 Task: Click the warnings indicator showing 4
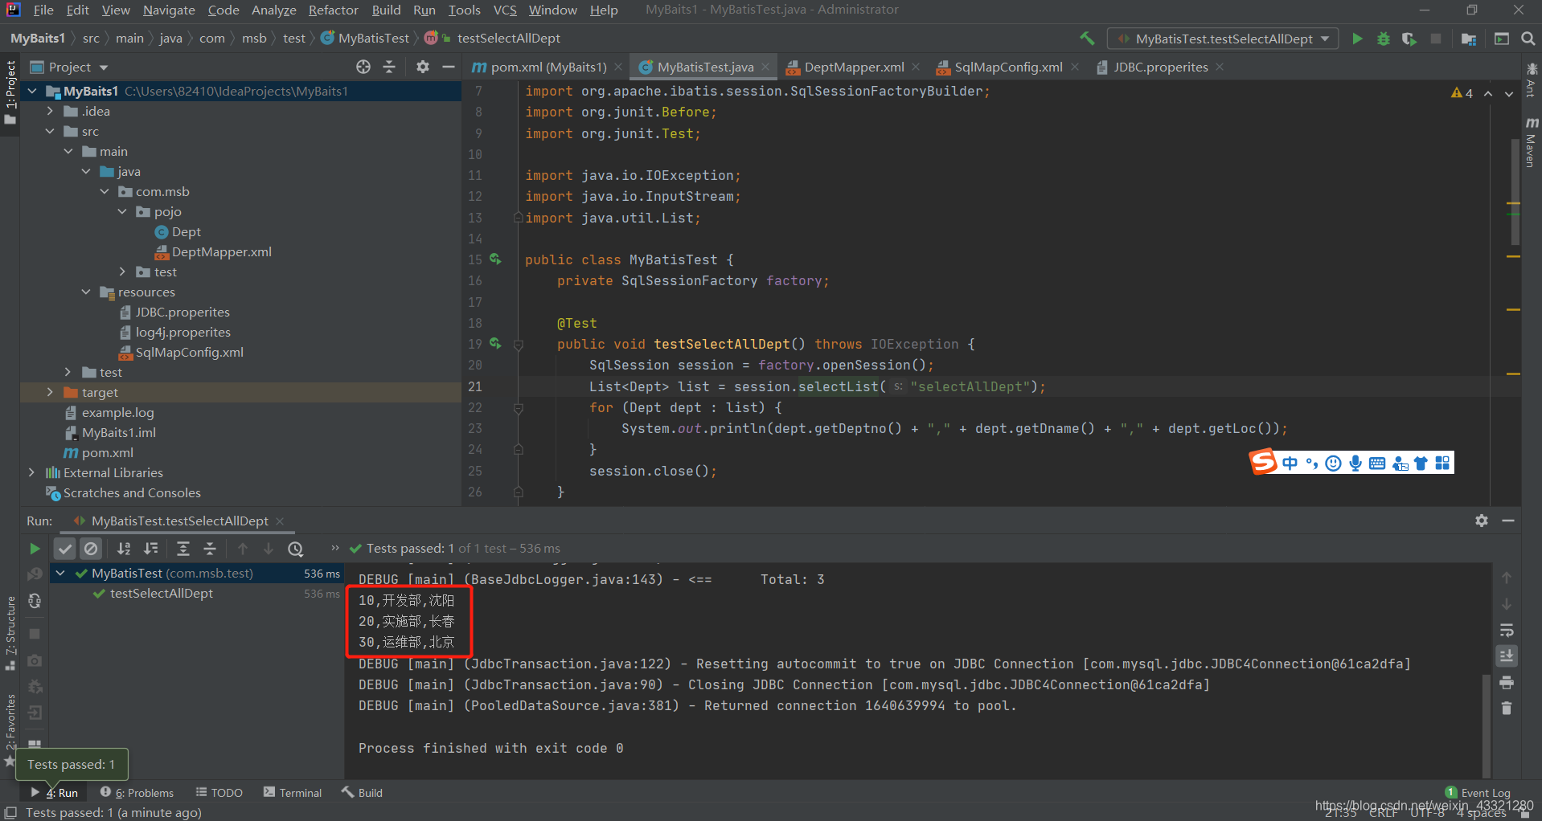(x=1462, y=93)
